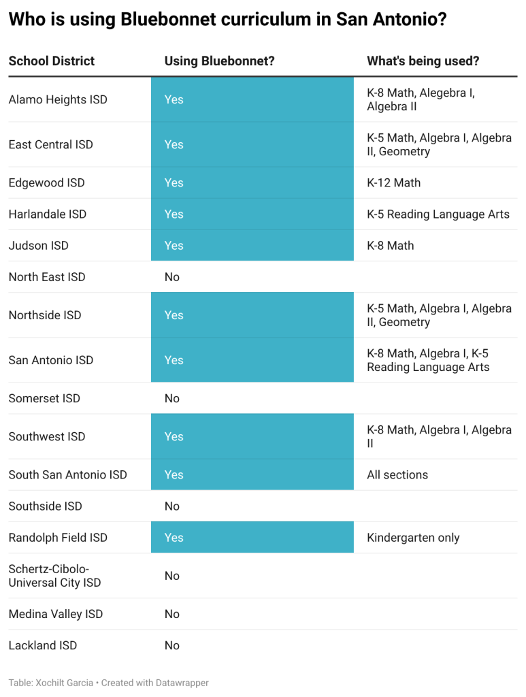This screenshot has width=526, height=697.
Task: Select the Southwest ISD row label
Action: pyautogui.click(x=47, y=436)
